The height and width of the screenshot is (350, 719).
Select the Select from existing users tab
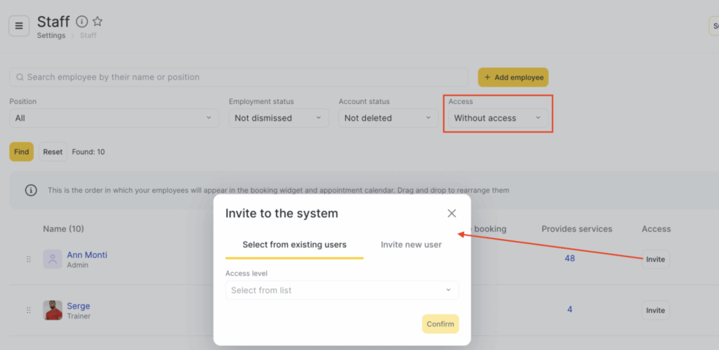coord(294,245)
